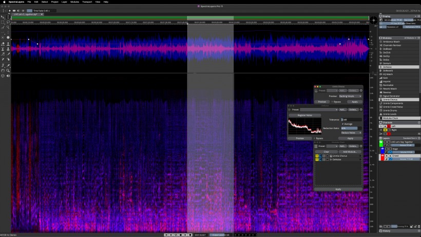Select the zoom magnifier tool
The width and height of the screenshot is (421, 237).
tap(8, 70)
